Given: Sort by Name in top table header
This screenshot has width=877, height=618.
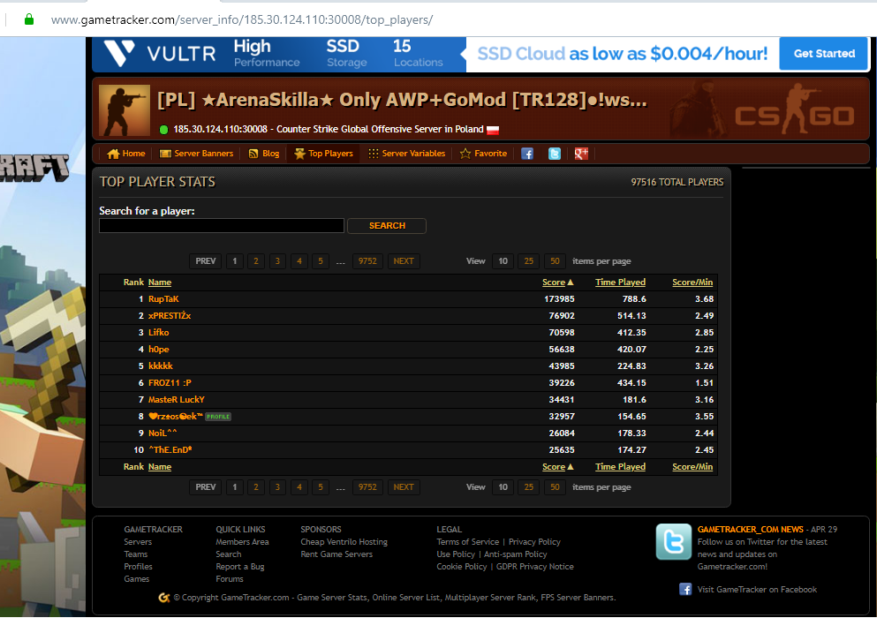Looking at the screenshot, I should (160, 283).
